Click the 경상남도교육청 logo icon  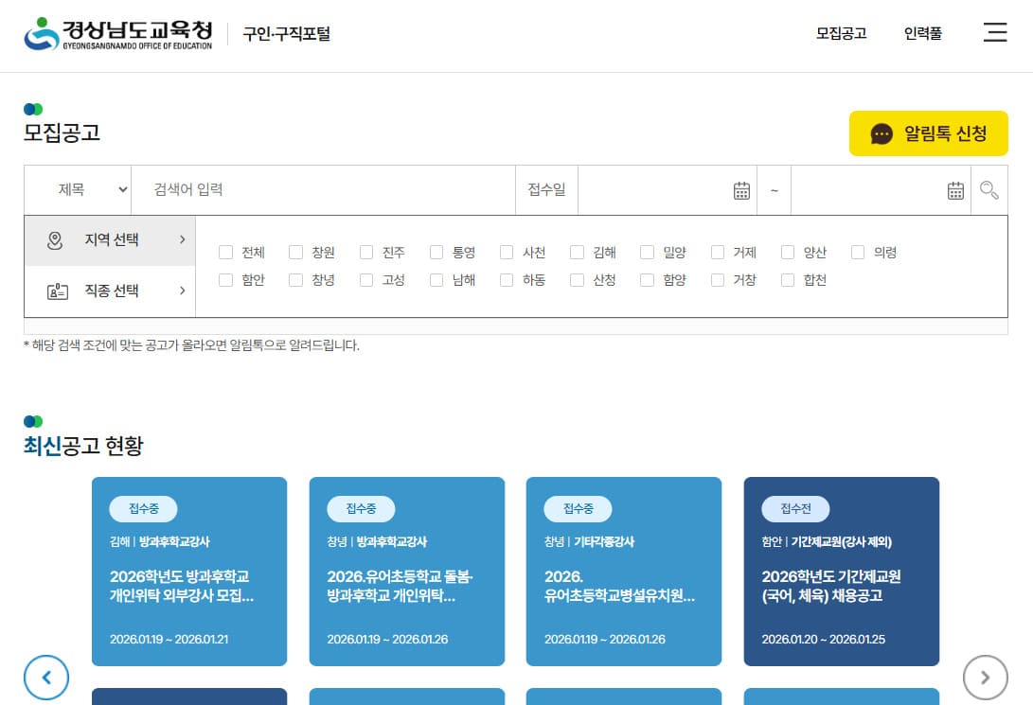pyautogui.click(x=40, y=30)
